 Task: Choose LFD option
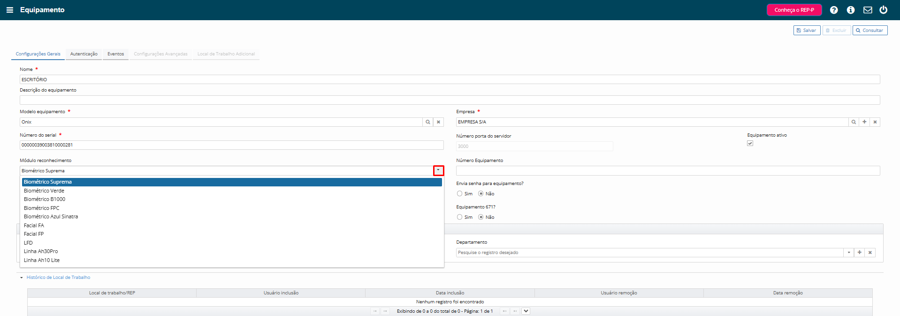(x=232, y=243)
